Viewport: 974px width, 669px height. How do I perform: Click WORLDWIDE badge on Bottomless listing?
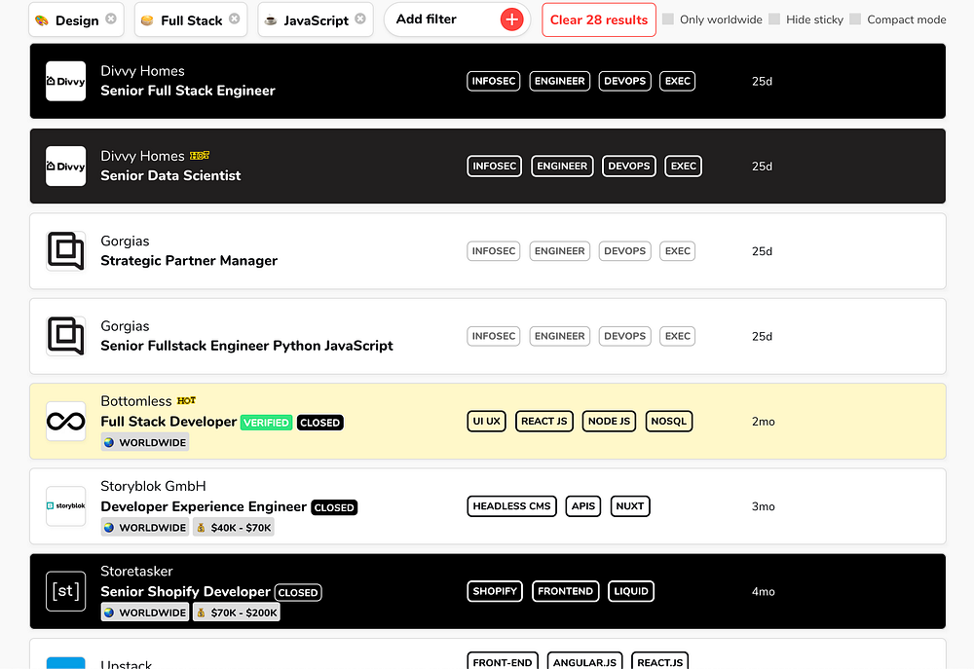pos(145,442)
